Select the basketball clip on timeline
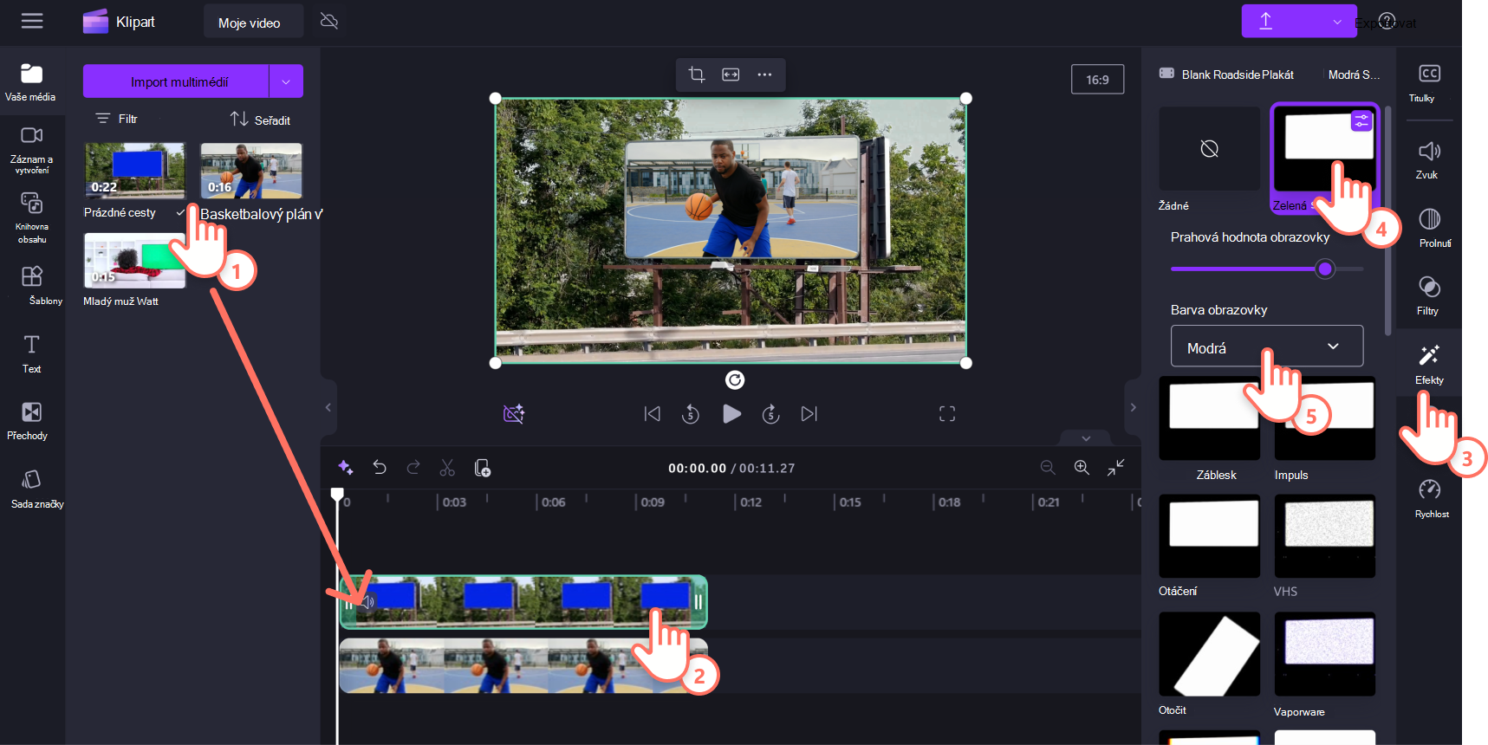1488x745 pixels. click(523, 666)
